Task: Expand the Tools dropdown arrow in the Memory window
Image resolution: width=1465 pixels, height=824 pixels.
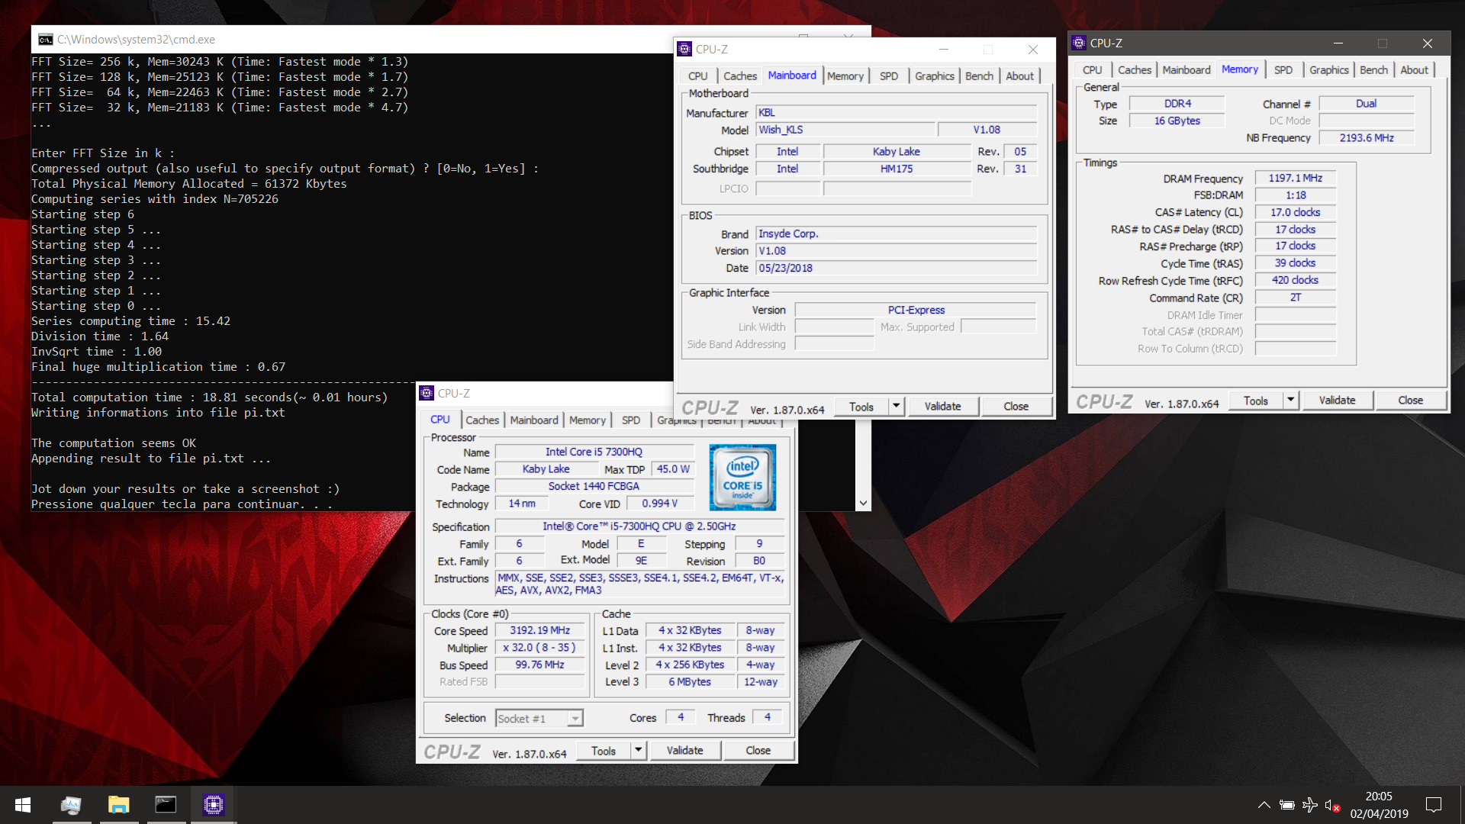Action: point(1291,401)
